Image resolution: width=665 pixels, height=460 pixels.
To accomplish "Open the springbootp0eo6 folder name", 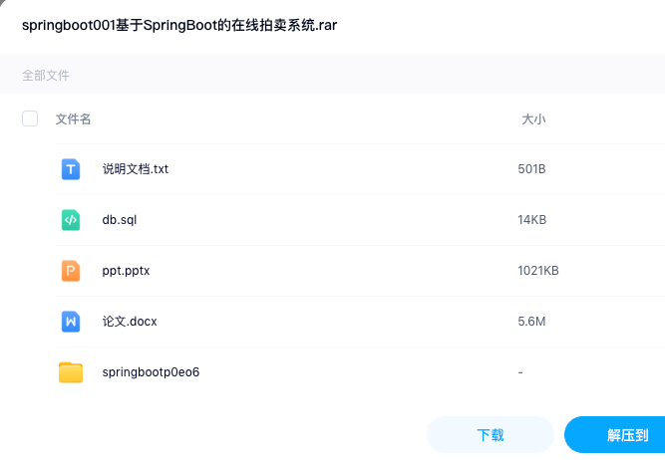I will coord(151,372).
